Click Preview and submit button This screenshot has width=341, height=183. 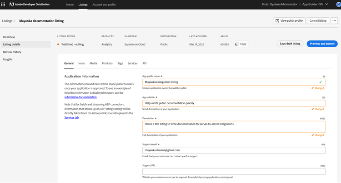[x=322, y=44]
